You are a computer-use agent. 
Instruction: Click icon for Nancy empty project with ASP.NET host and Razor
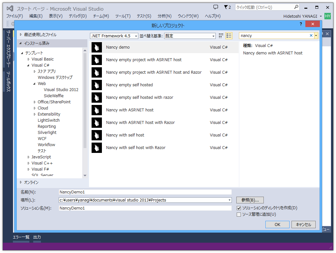point(97,72)
